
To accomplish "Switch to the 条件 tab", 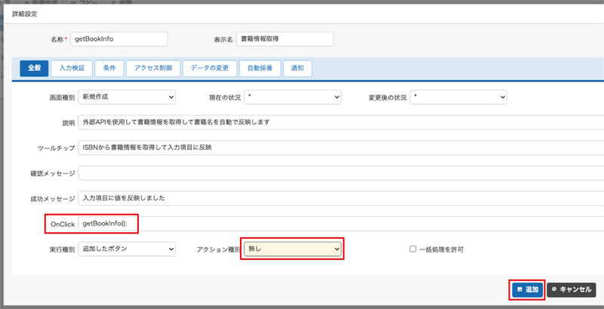I will click(109, 68).
